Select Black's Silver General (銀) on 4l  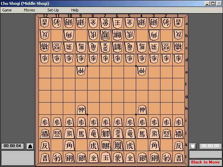tap(142, 158)
